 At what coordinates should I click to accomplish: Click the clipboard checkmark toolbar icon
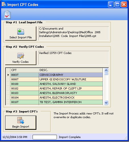pos(7,14)
